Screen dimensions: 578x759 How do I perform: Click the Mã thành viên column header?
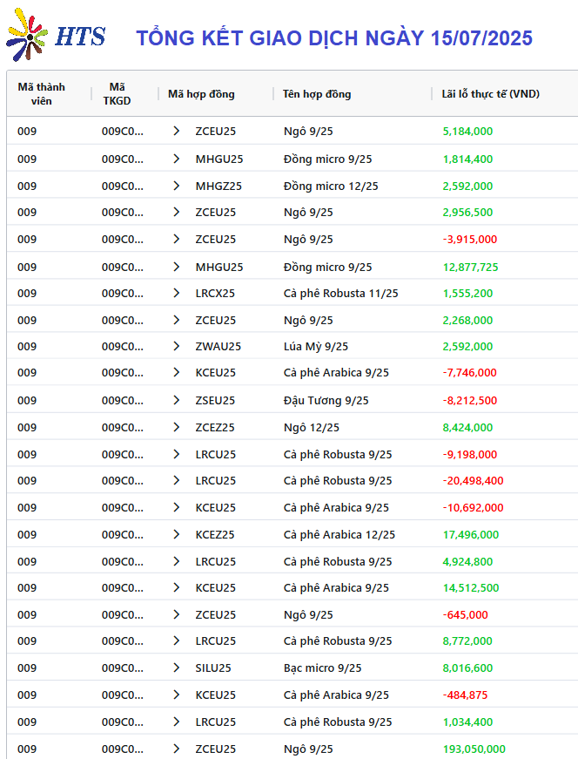pos(42,94)
